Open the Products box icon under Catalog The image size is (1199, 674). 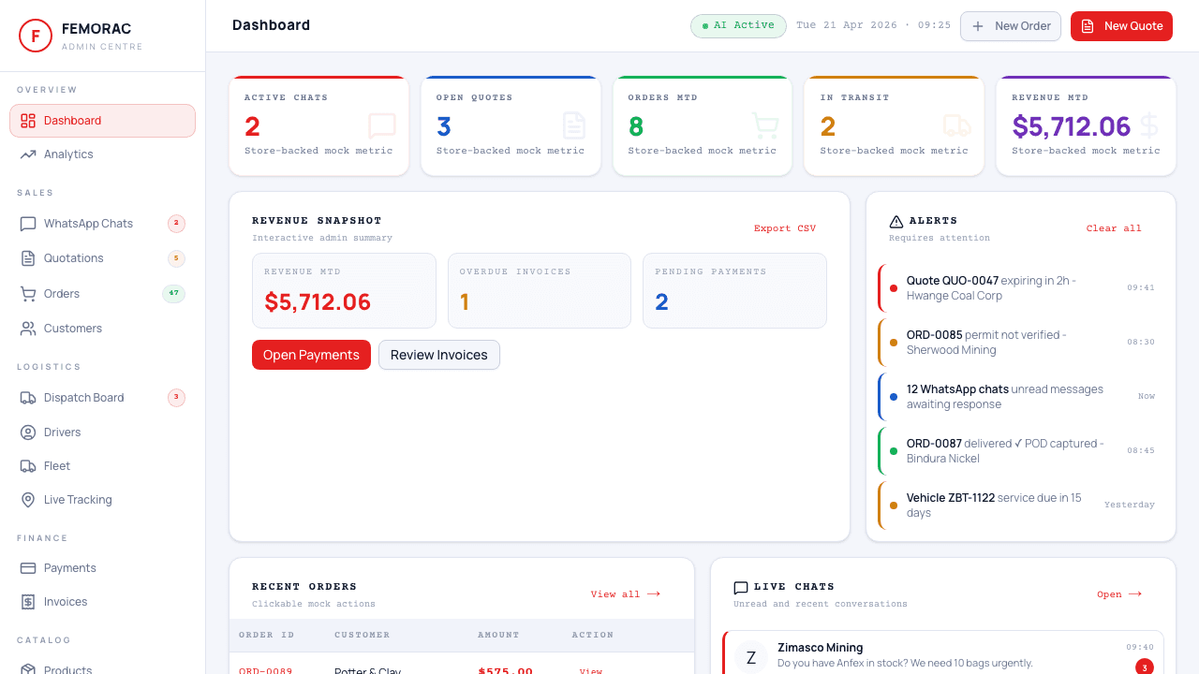pos(28,668)
